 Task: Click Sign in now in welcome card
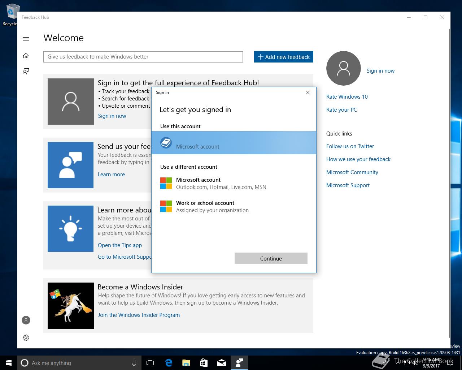tap(112, 116)
